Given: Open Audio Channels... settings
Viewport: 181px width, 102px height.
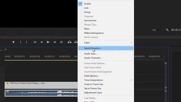Looking at the screenshot, I should 106,58.
